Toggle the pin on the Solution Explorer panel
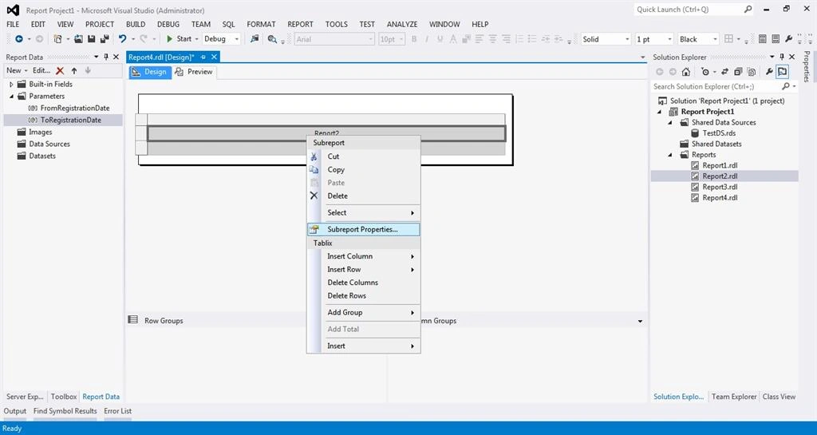 782,57
